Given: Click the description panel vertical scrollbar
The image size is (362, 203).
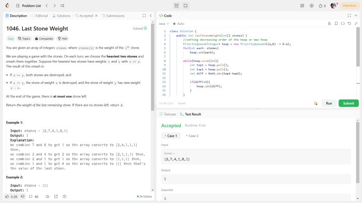Looking at the screenshot, I should (x=152, y=67).
